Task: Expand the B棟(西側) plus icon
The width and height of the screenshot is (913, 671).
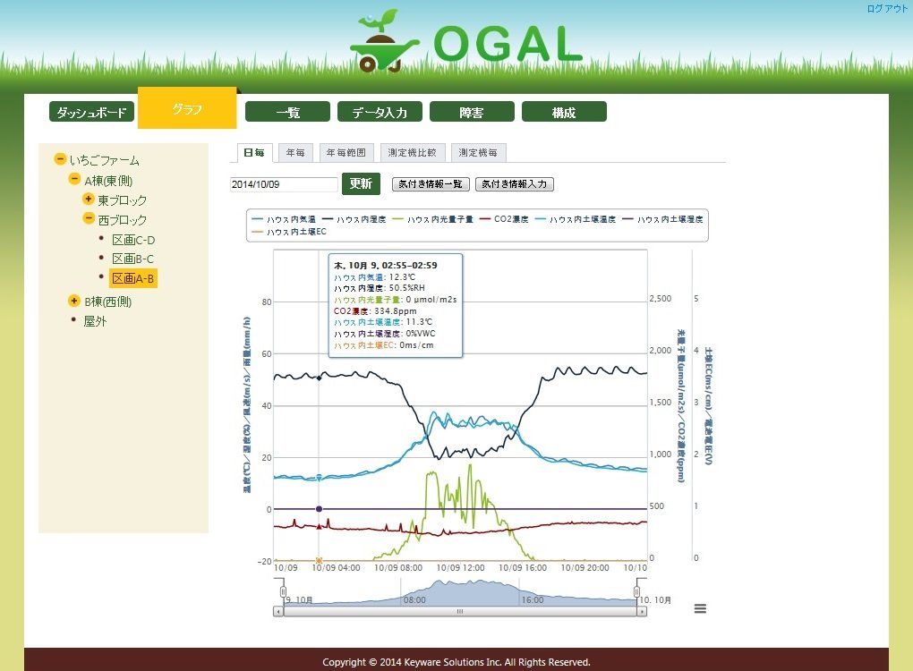Action: point(75,302)
